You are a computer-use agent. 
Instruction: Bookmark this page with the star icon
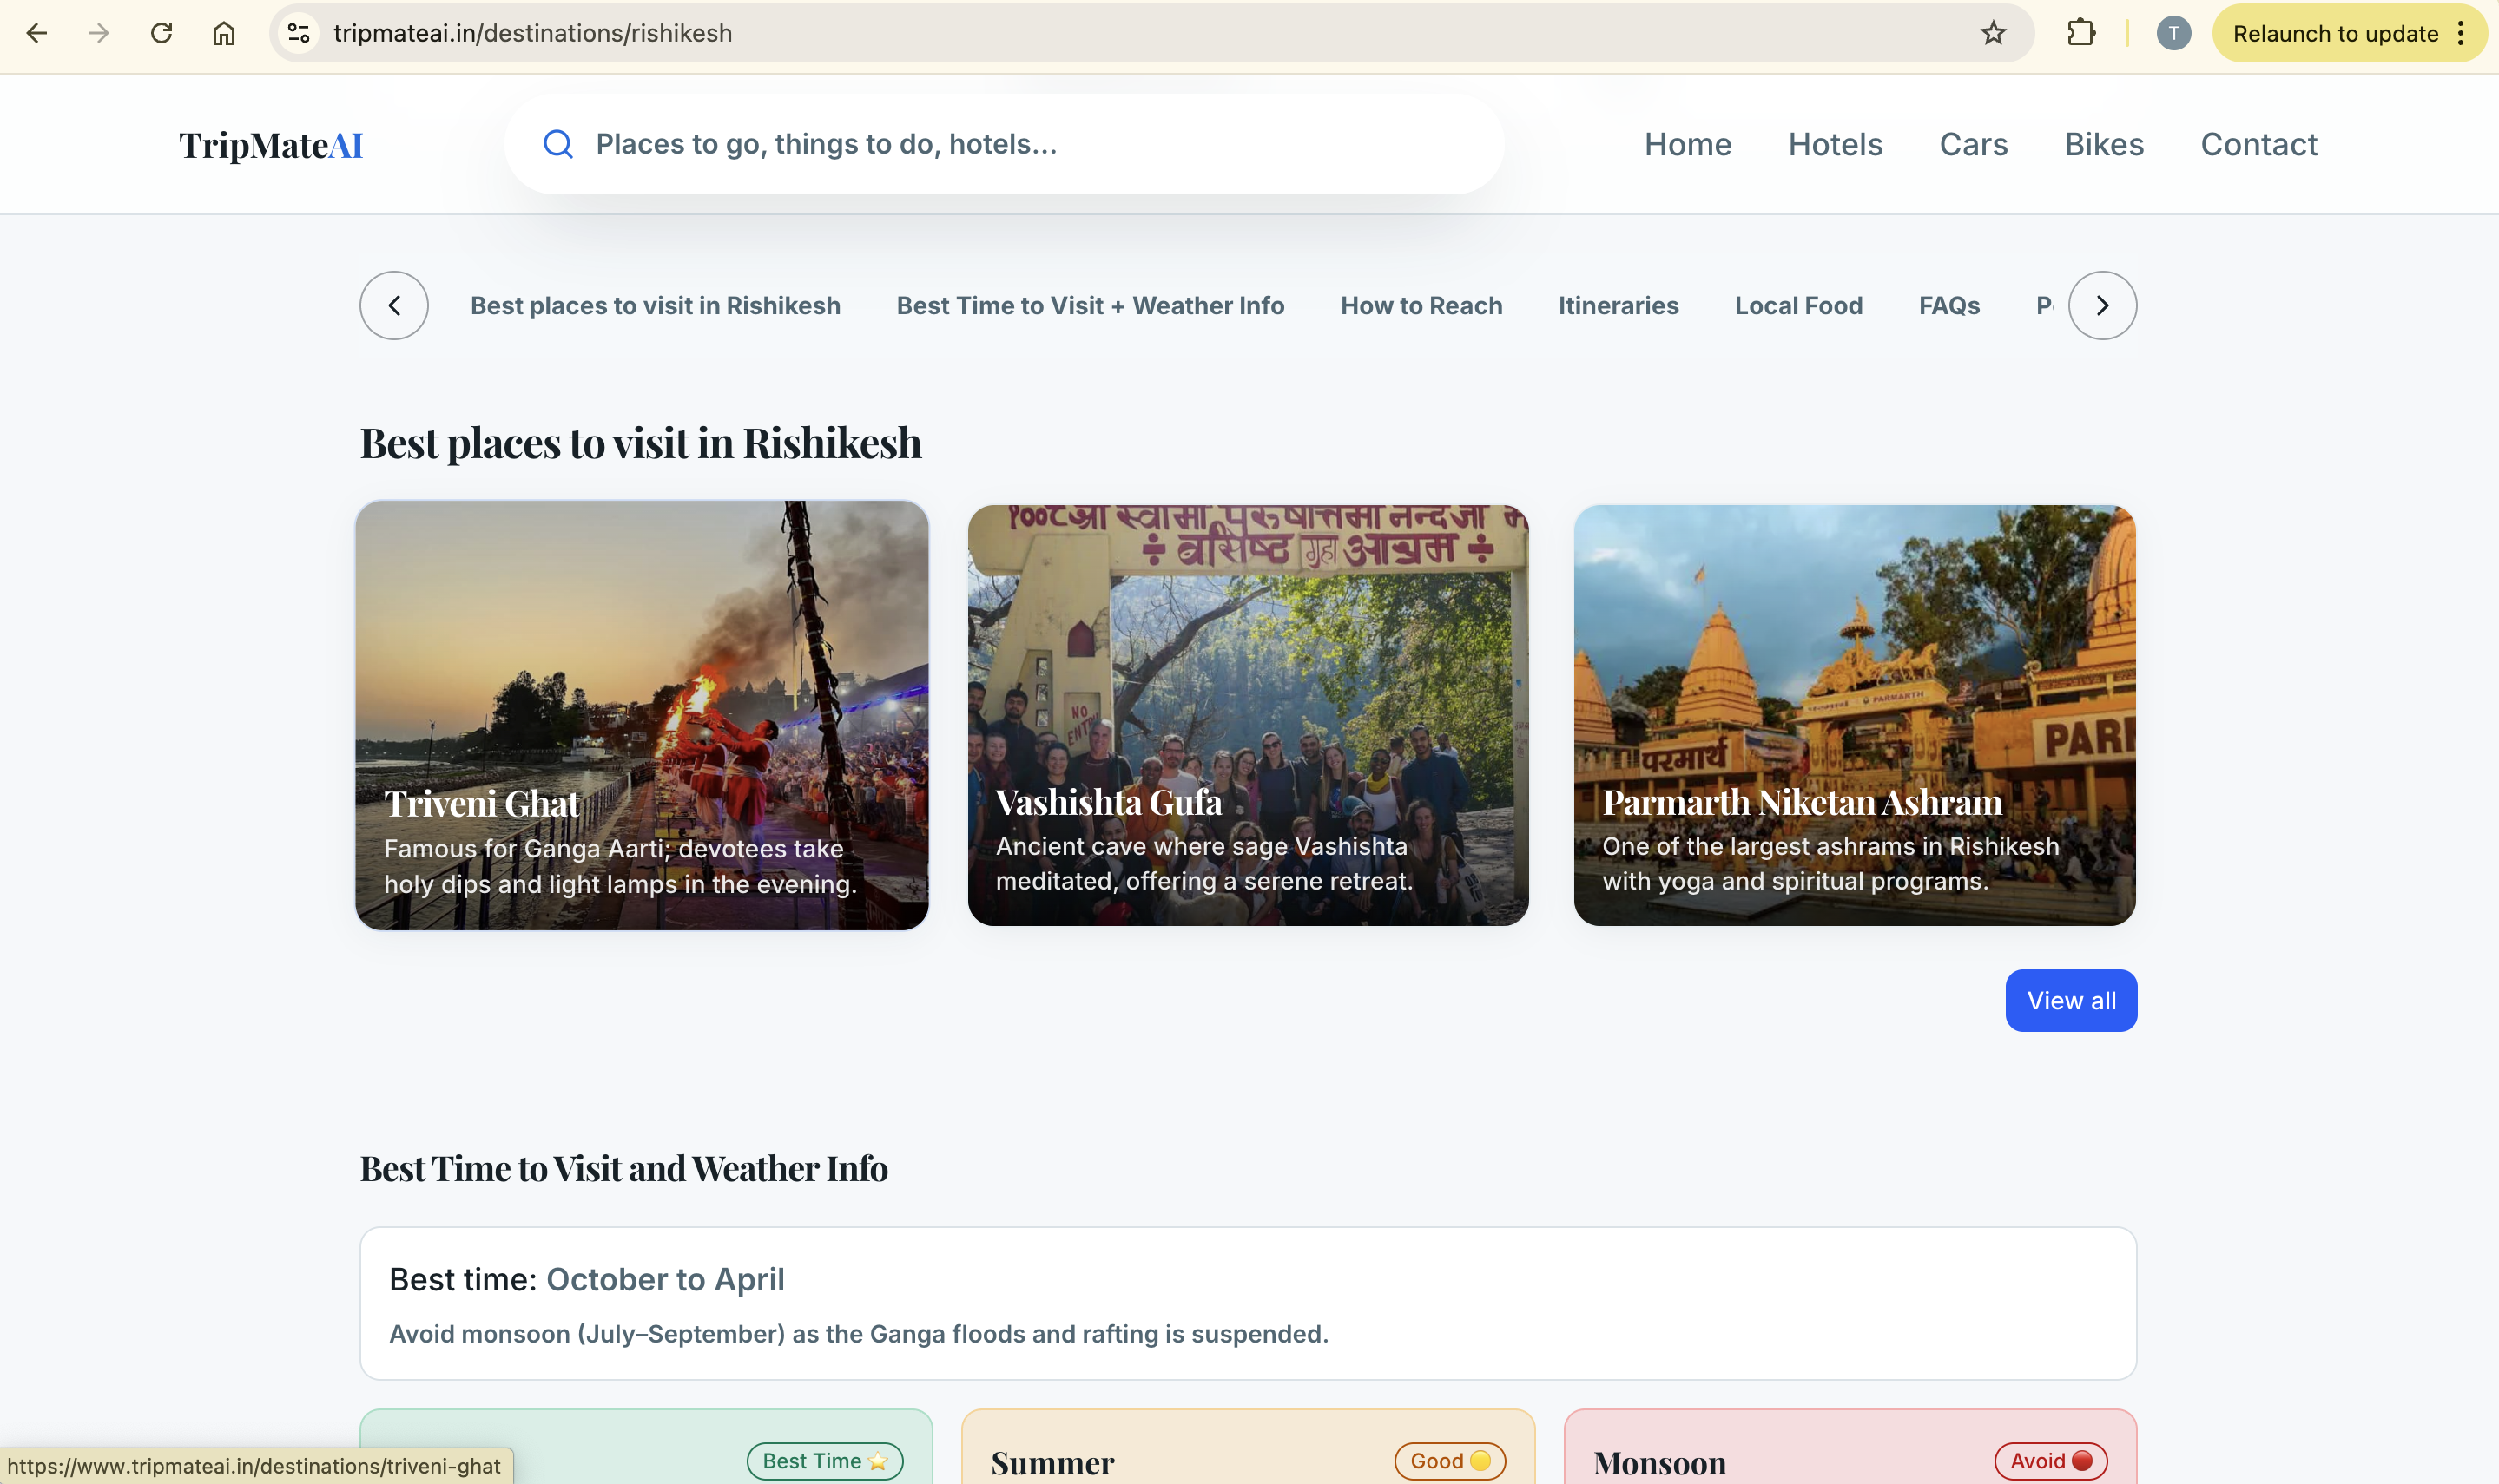(x=1992, y=32)
